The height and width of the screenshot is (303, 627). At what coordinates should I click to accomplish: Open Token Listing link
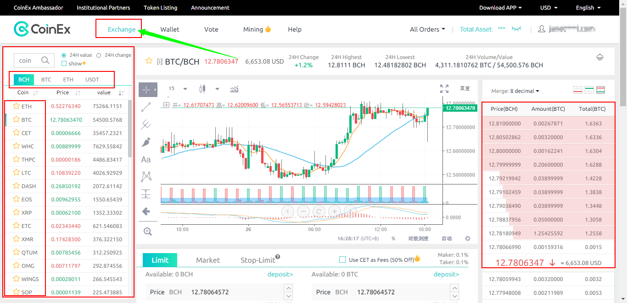coord(161,8)
